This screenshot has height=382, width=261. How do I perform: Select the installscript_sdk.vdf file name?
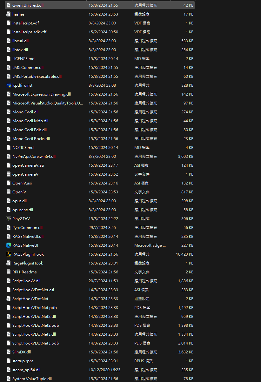pyautogui.click(x=30, y=32)
